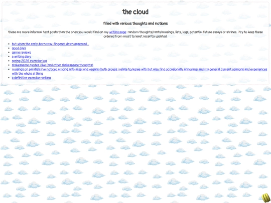
Task: Open 'but when the early-born rosy-fingered dawn appeared...' post
Action: point(50,44)
